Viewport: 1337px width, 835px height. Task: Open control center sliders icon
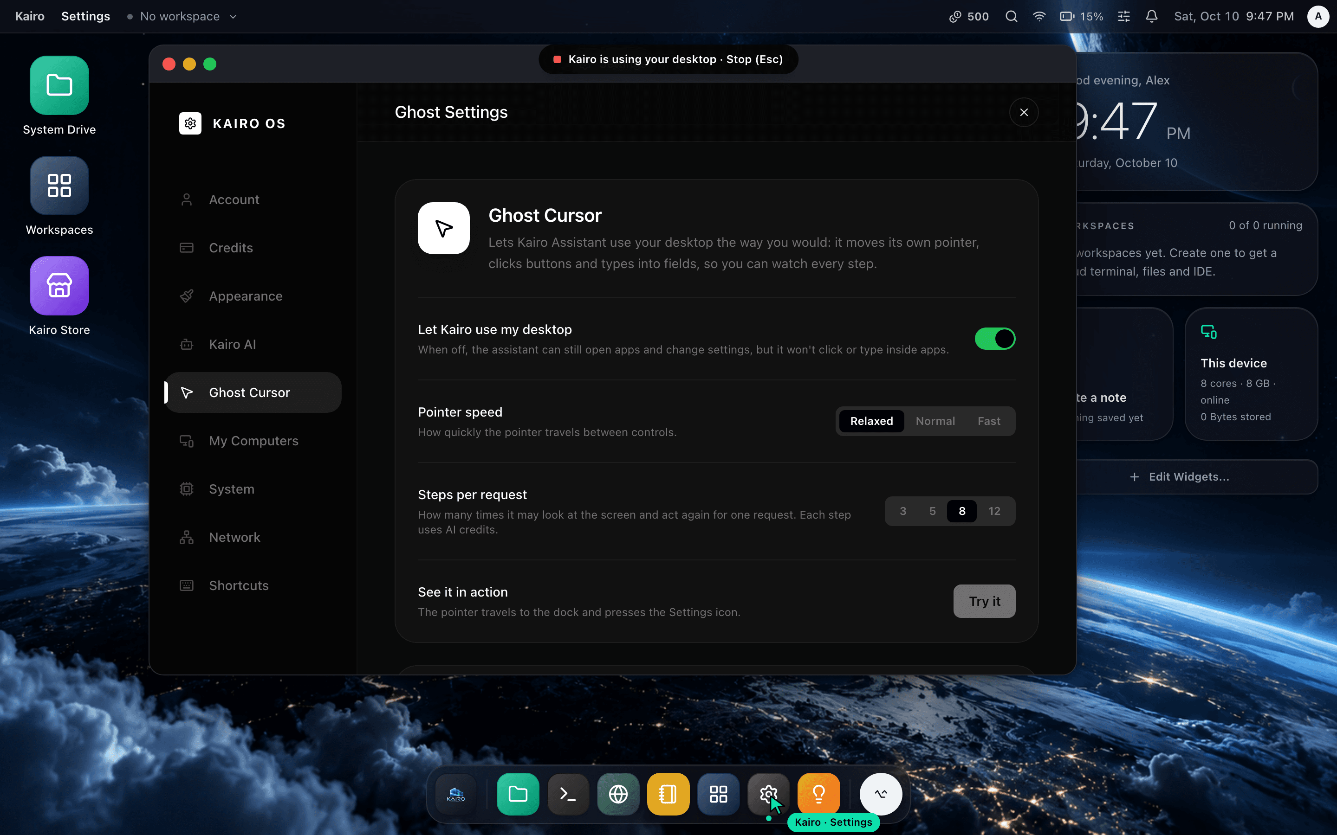(1124, 17)
